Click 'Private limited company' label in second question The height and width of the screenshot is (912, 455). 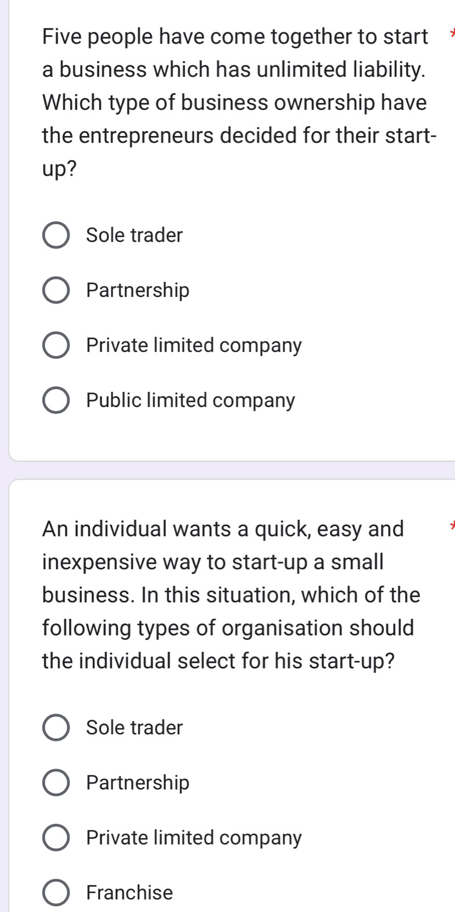click(x=194, y=838)
